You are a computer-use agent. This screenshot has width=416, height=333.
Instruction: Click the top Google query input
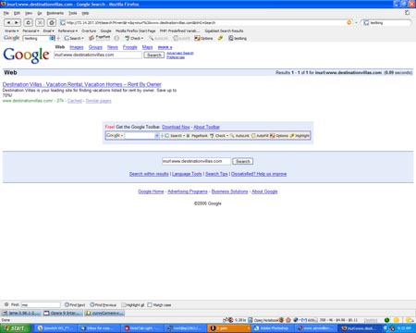click(x=98, y=55)
